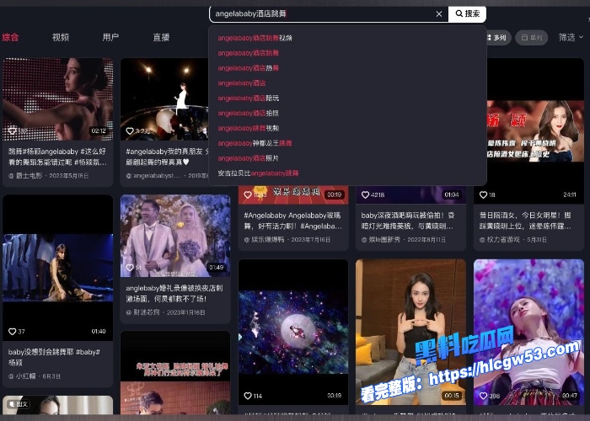Click the 搜索 search button

(x=467, y=14)
